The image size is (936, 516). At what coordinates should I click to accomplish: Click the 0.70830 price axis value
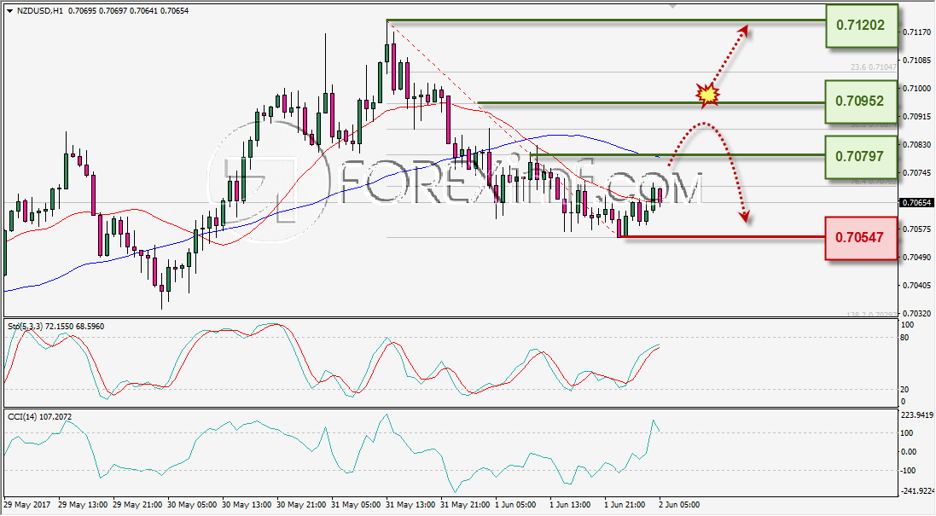[x=917, y=145]
